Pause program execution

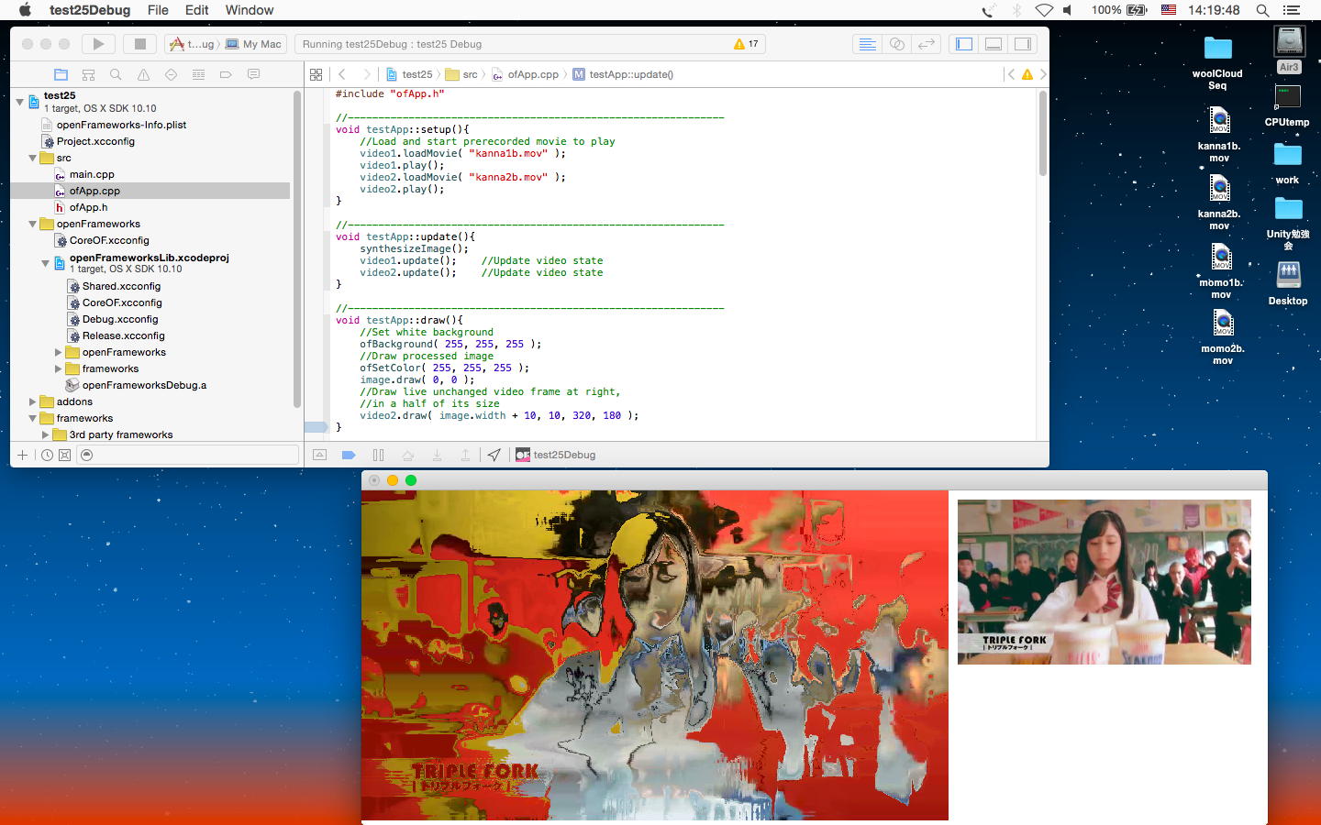point(378,455)
